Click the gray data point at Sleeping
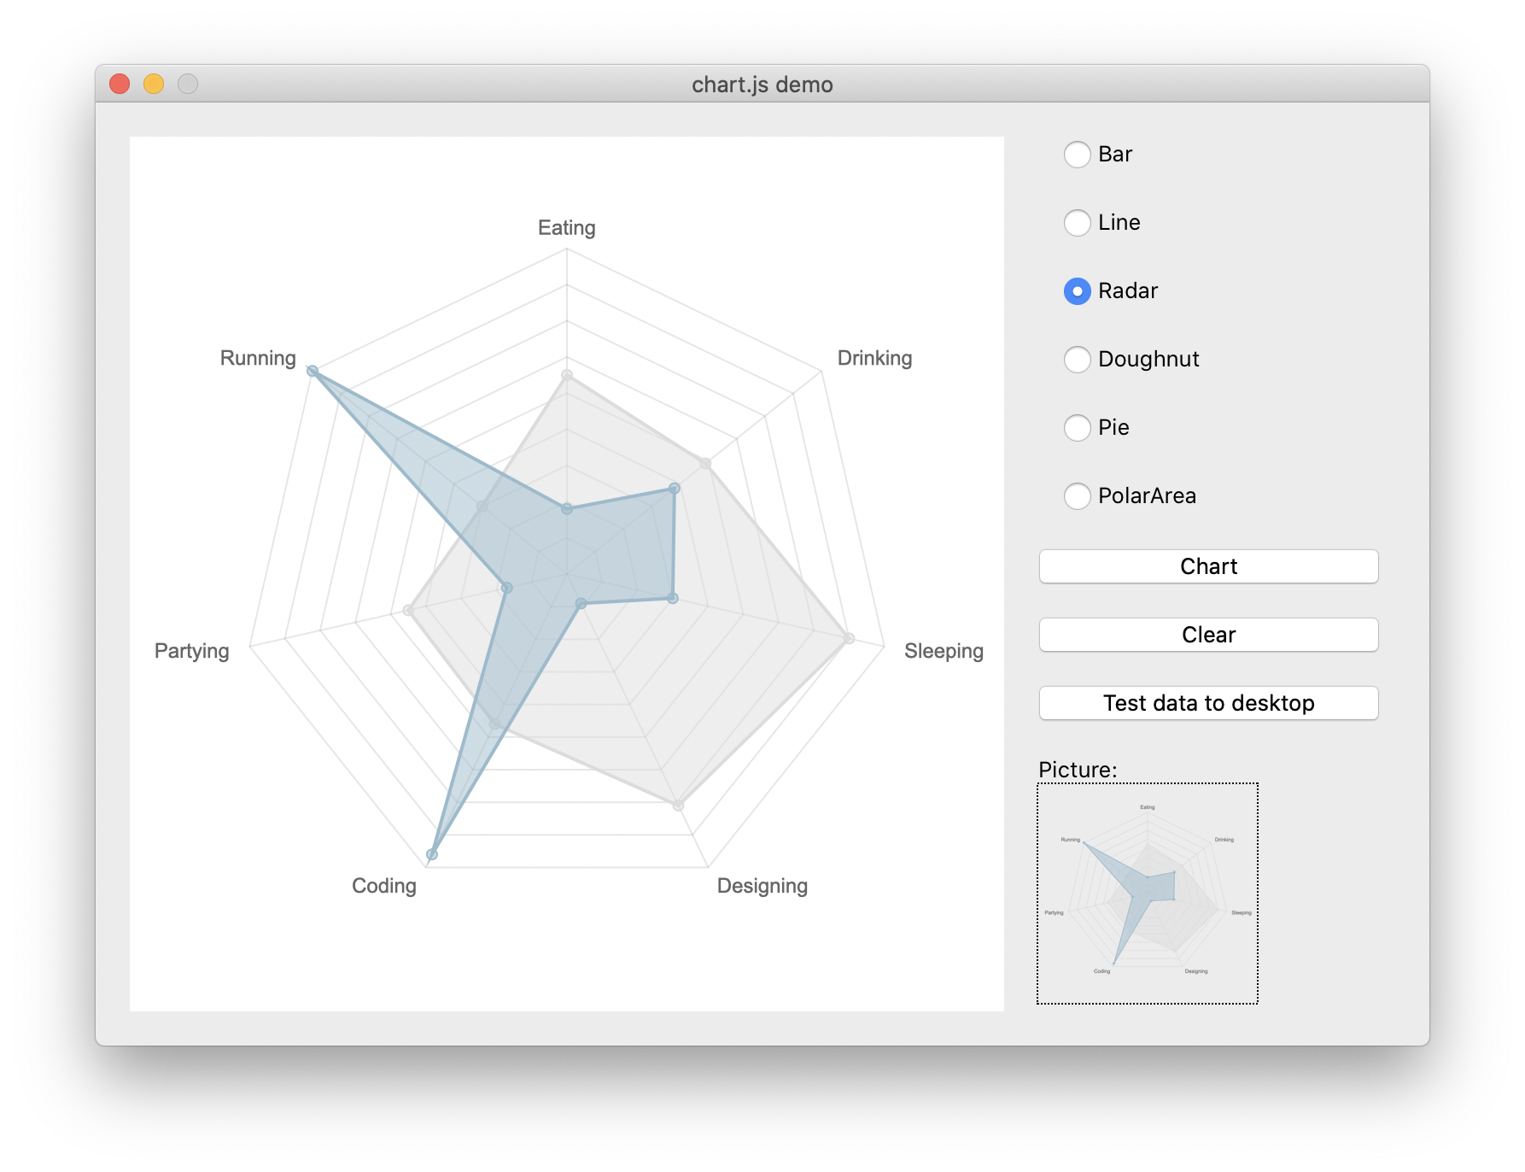Image resolution: width=1525 pixels, height=1172 pixels. [849, 638]
